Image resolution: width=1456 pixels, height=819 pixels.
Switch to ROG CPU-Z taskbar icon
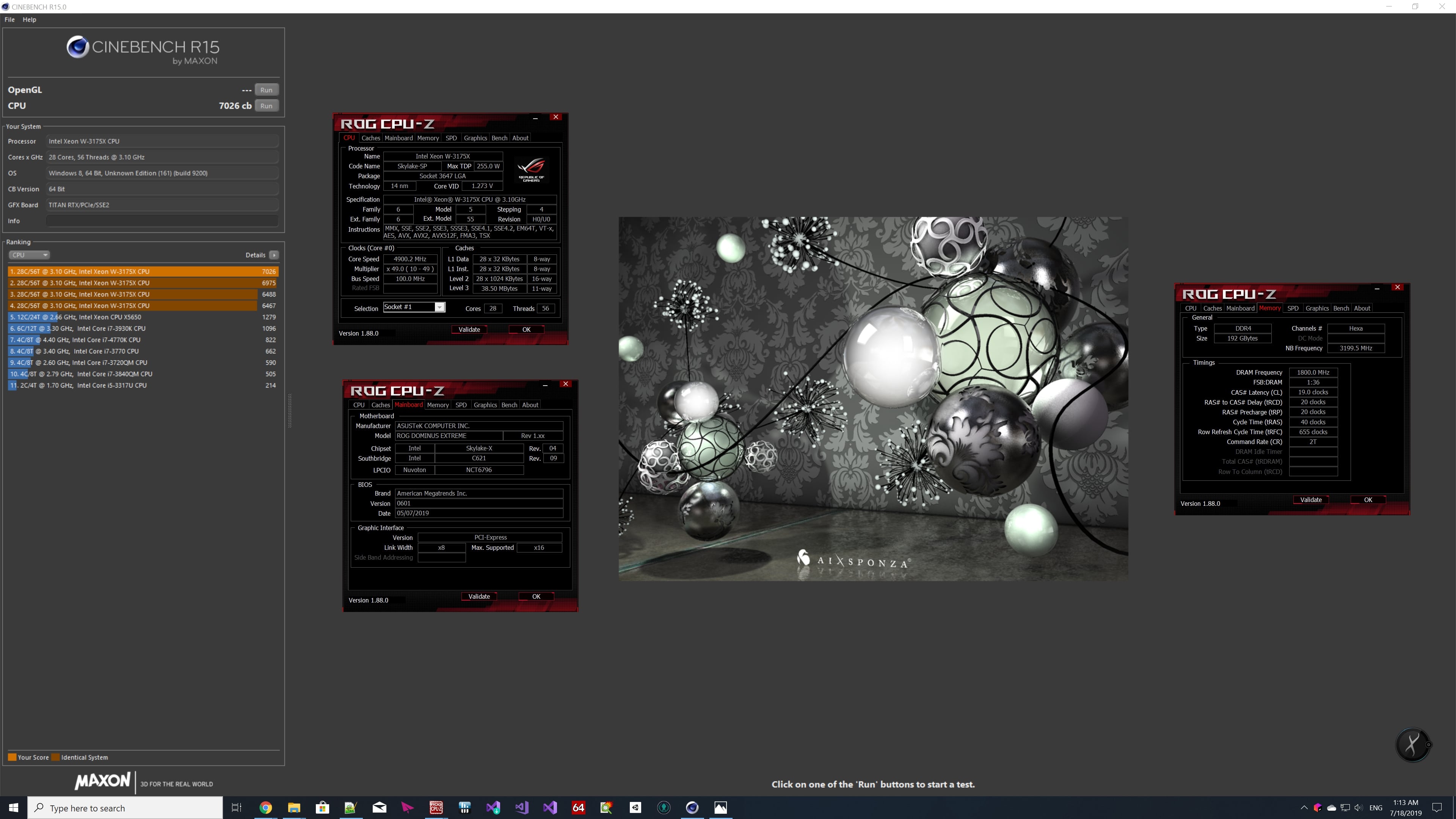[x=436, y=808]
